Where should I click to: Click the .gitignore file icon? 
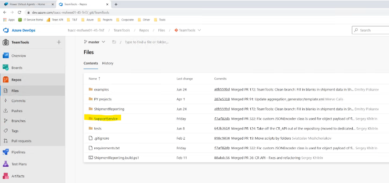91,138
